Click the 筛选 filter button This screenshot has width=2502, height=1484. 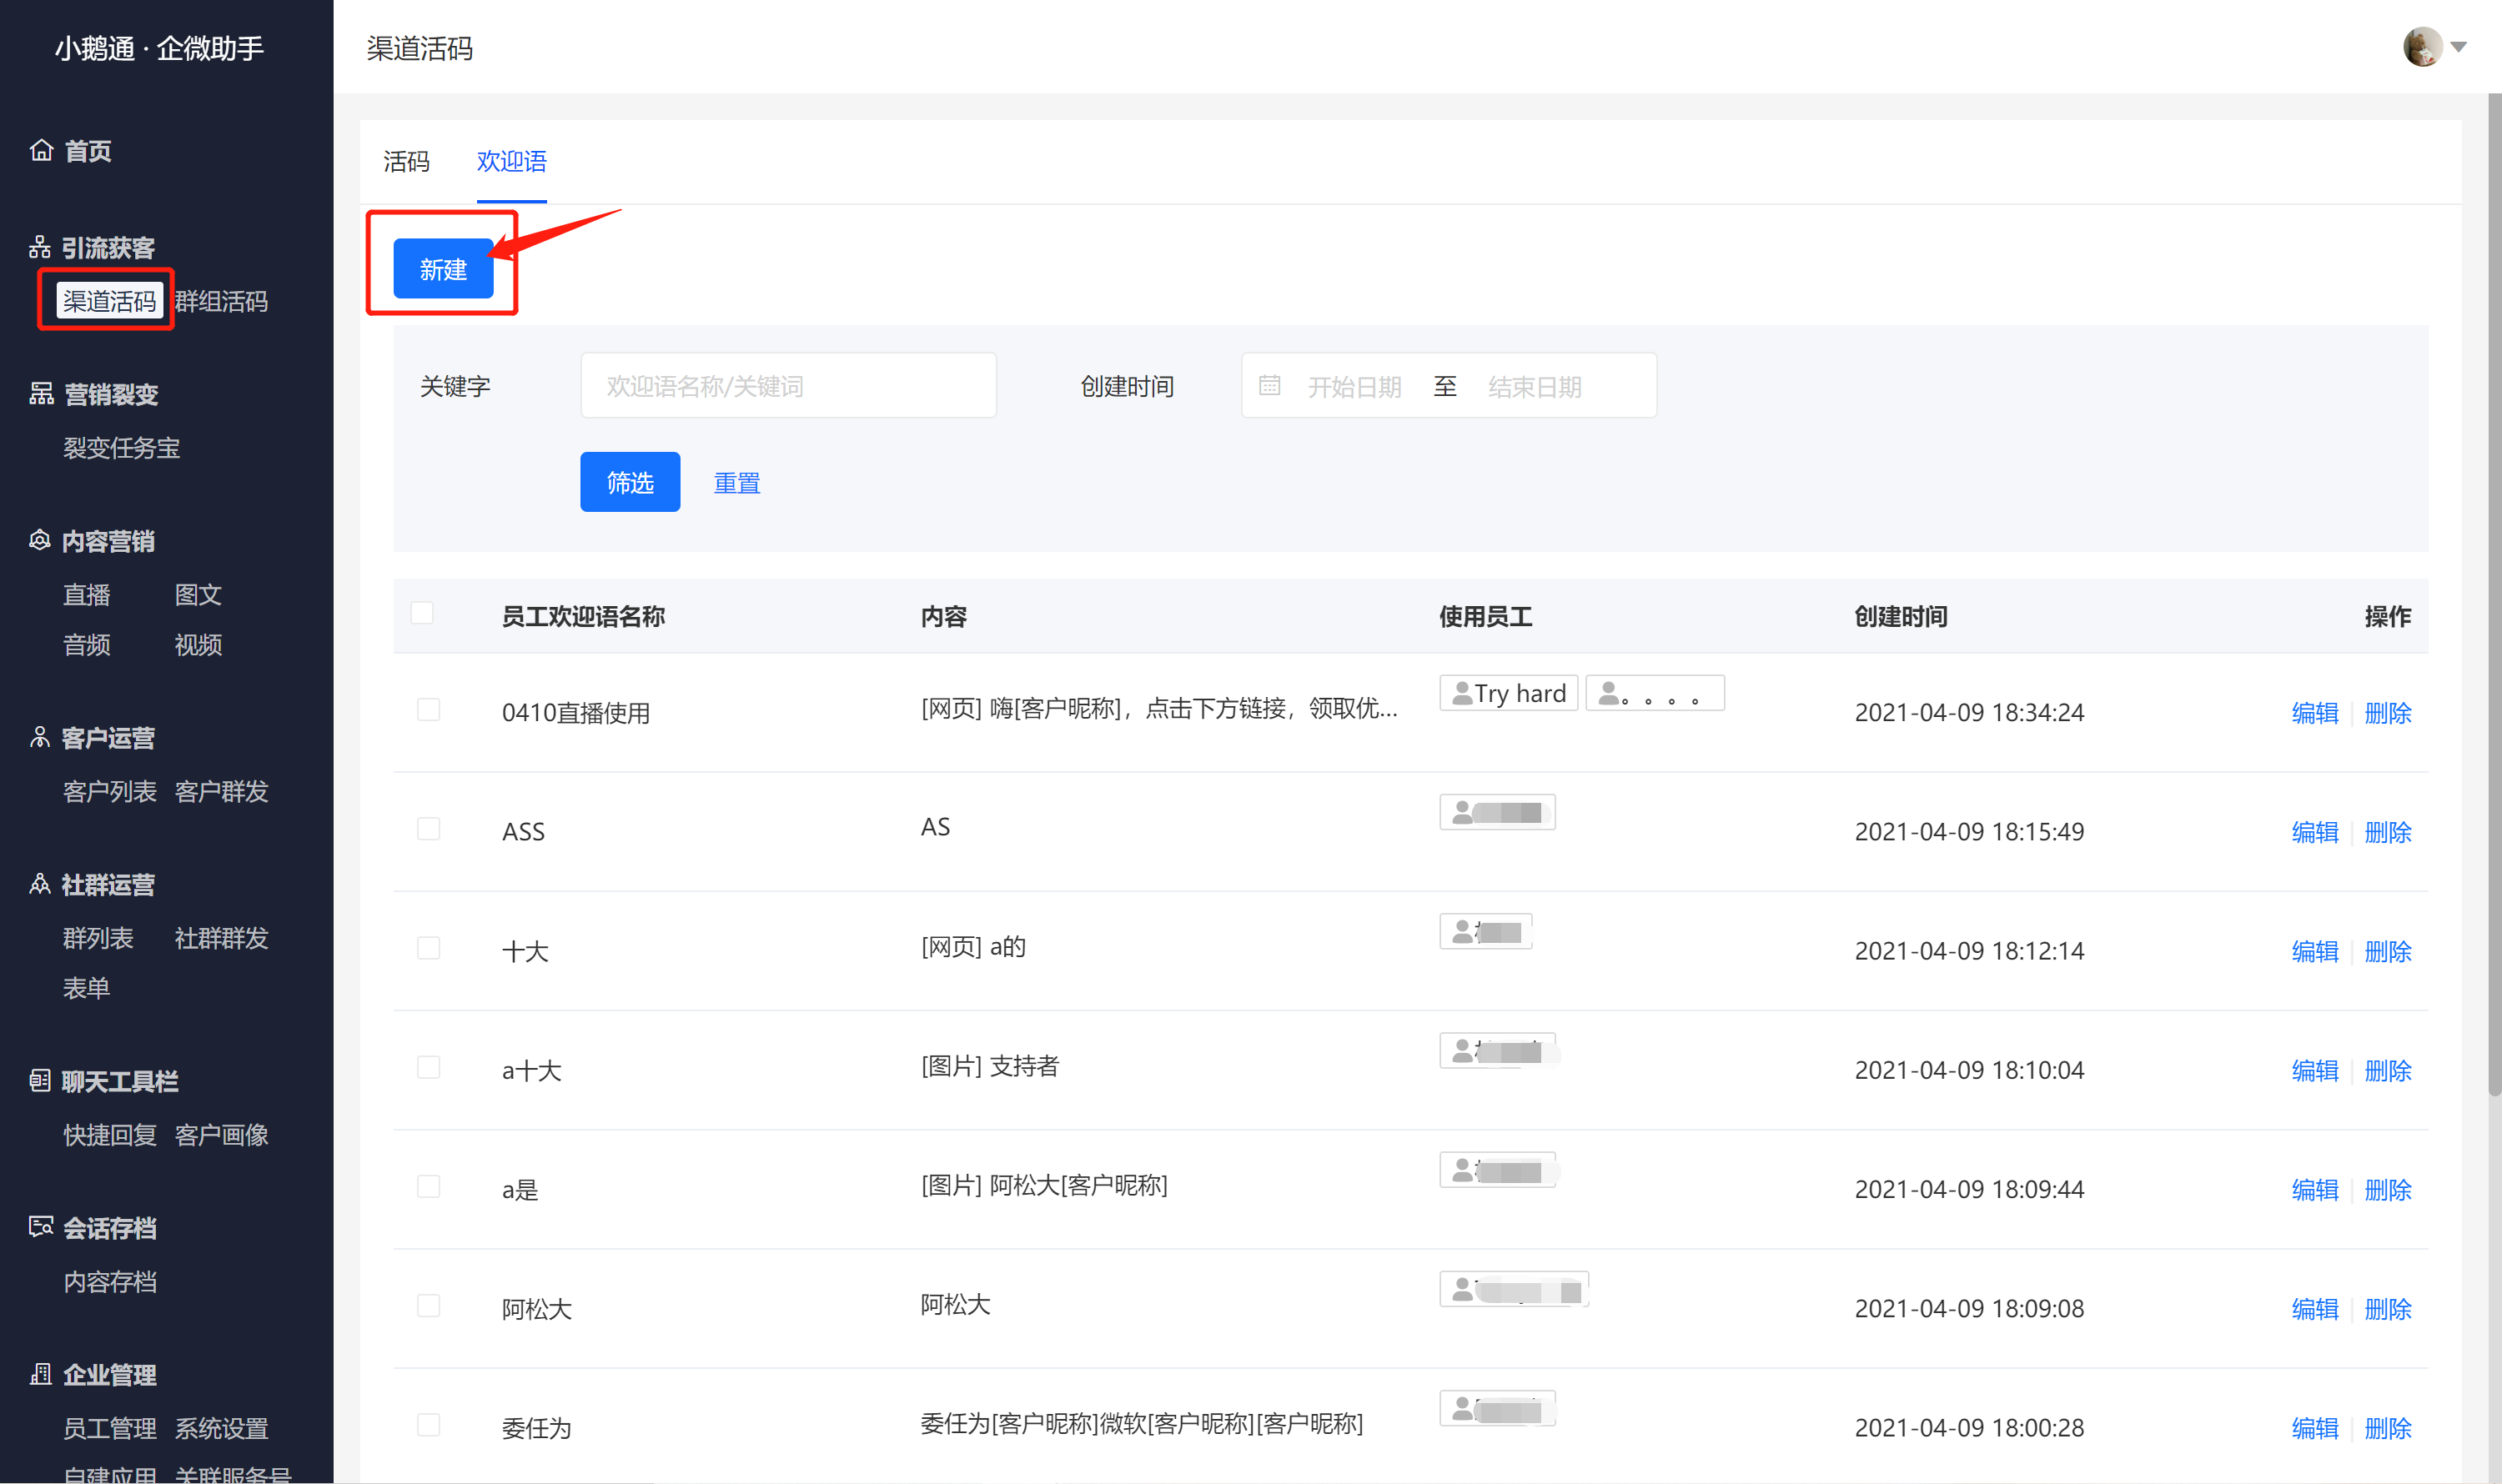631,482
